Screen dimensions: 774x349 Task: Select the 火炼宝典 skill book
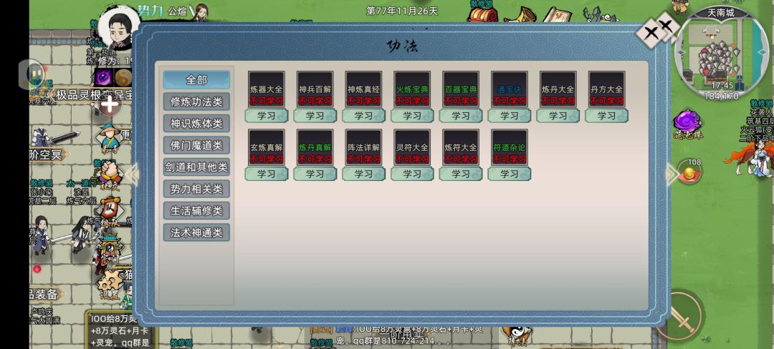(412, 89)
